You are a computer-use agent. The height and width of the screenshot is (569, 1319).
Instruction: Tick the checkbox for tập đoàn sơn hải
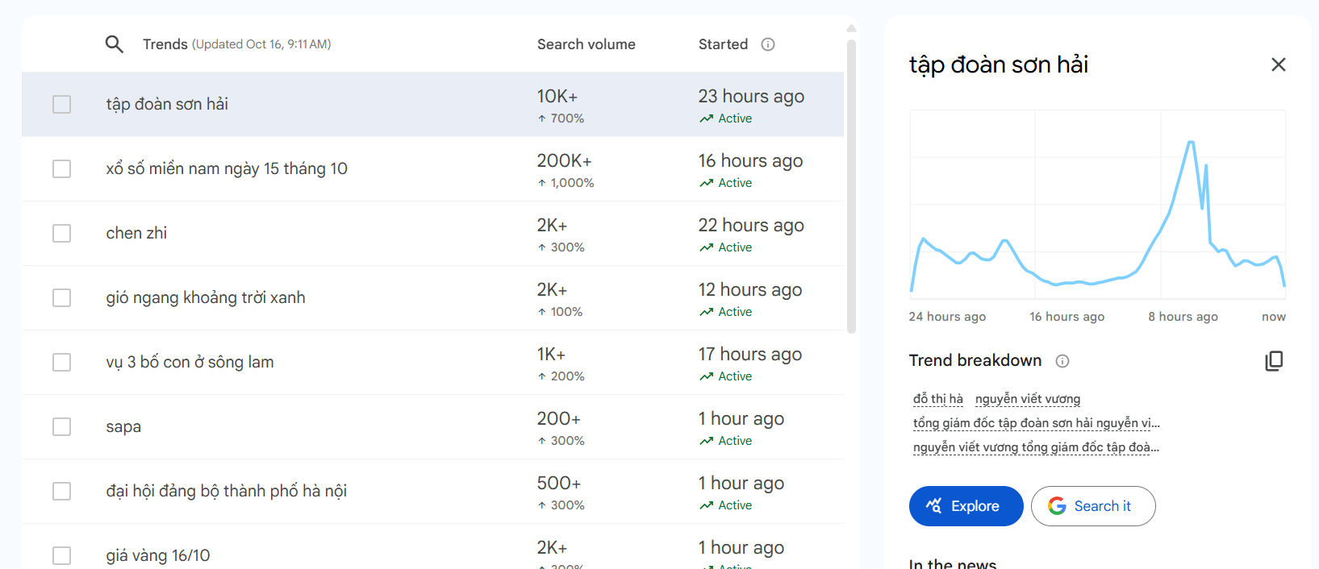coord(62,104)
